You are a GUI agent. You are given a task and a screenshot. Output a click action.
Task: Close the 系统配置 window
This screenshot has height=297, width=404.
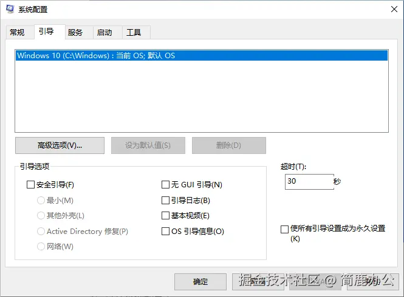click(394, 9)
